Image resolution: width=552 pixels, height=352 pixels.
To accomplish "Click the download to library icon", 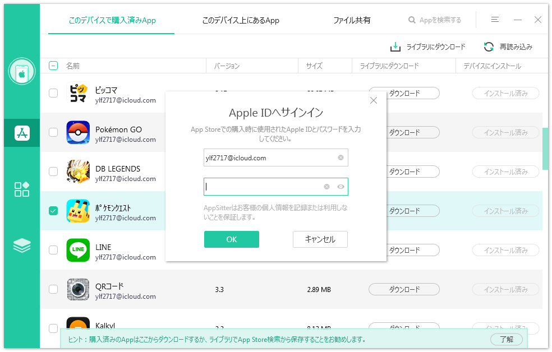I will [x=395, y=47].
